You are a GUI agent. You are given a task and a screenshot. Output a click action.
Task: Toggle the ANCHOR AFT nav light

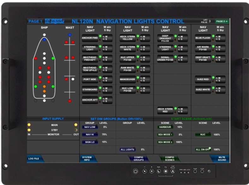pyautogui.click(x=90, y=100)
